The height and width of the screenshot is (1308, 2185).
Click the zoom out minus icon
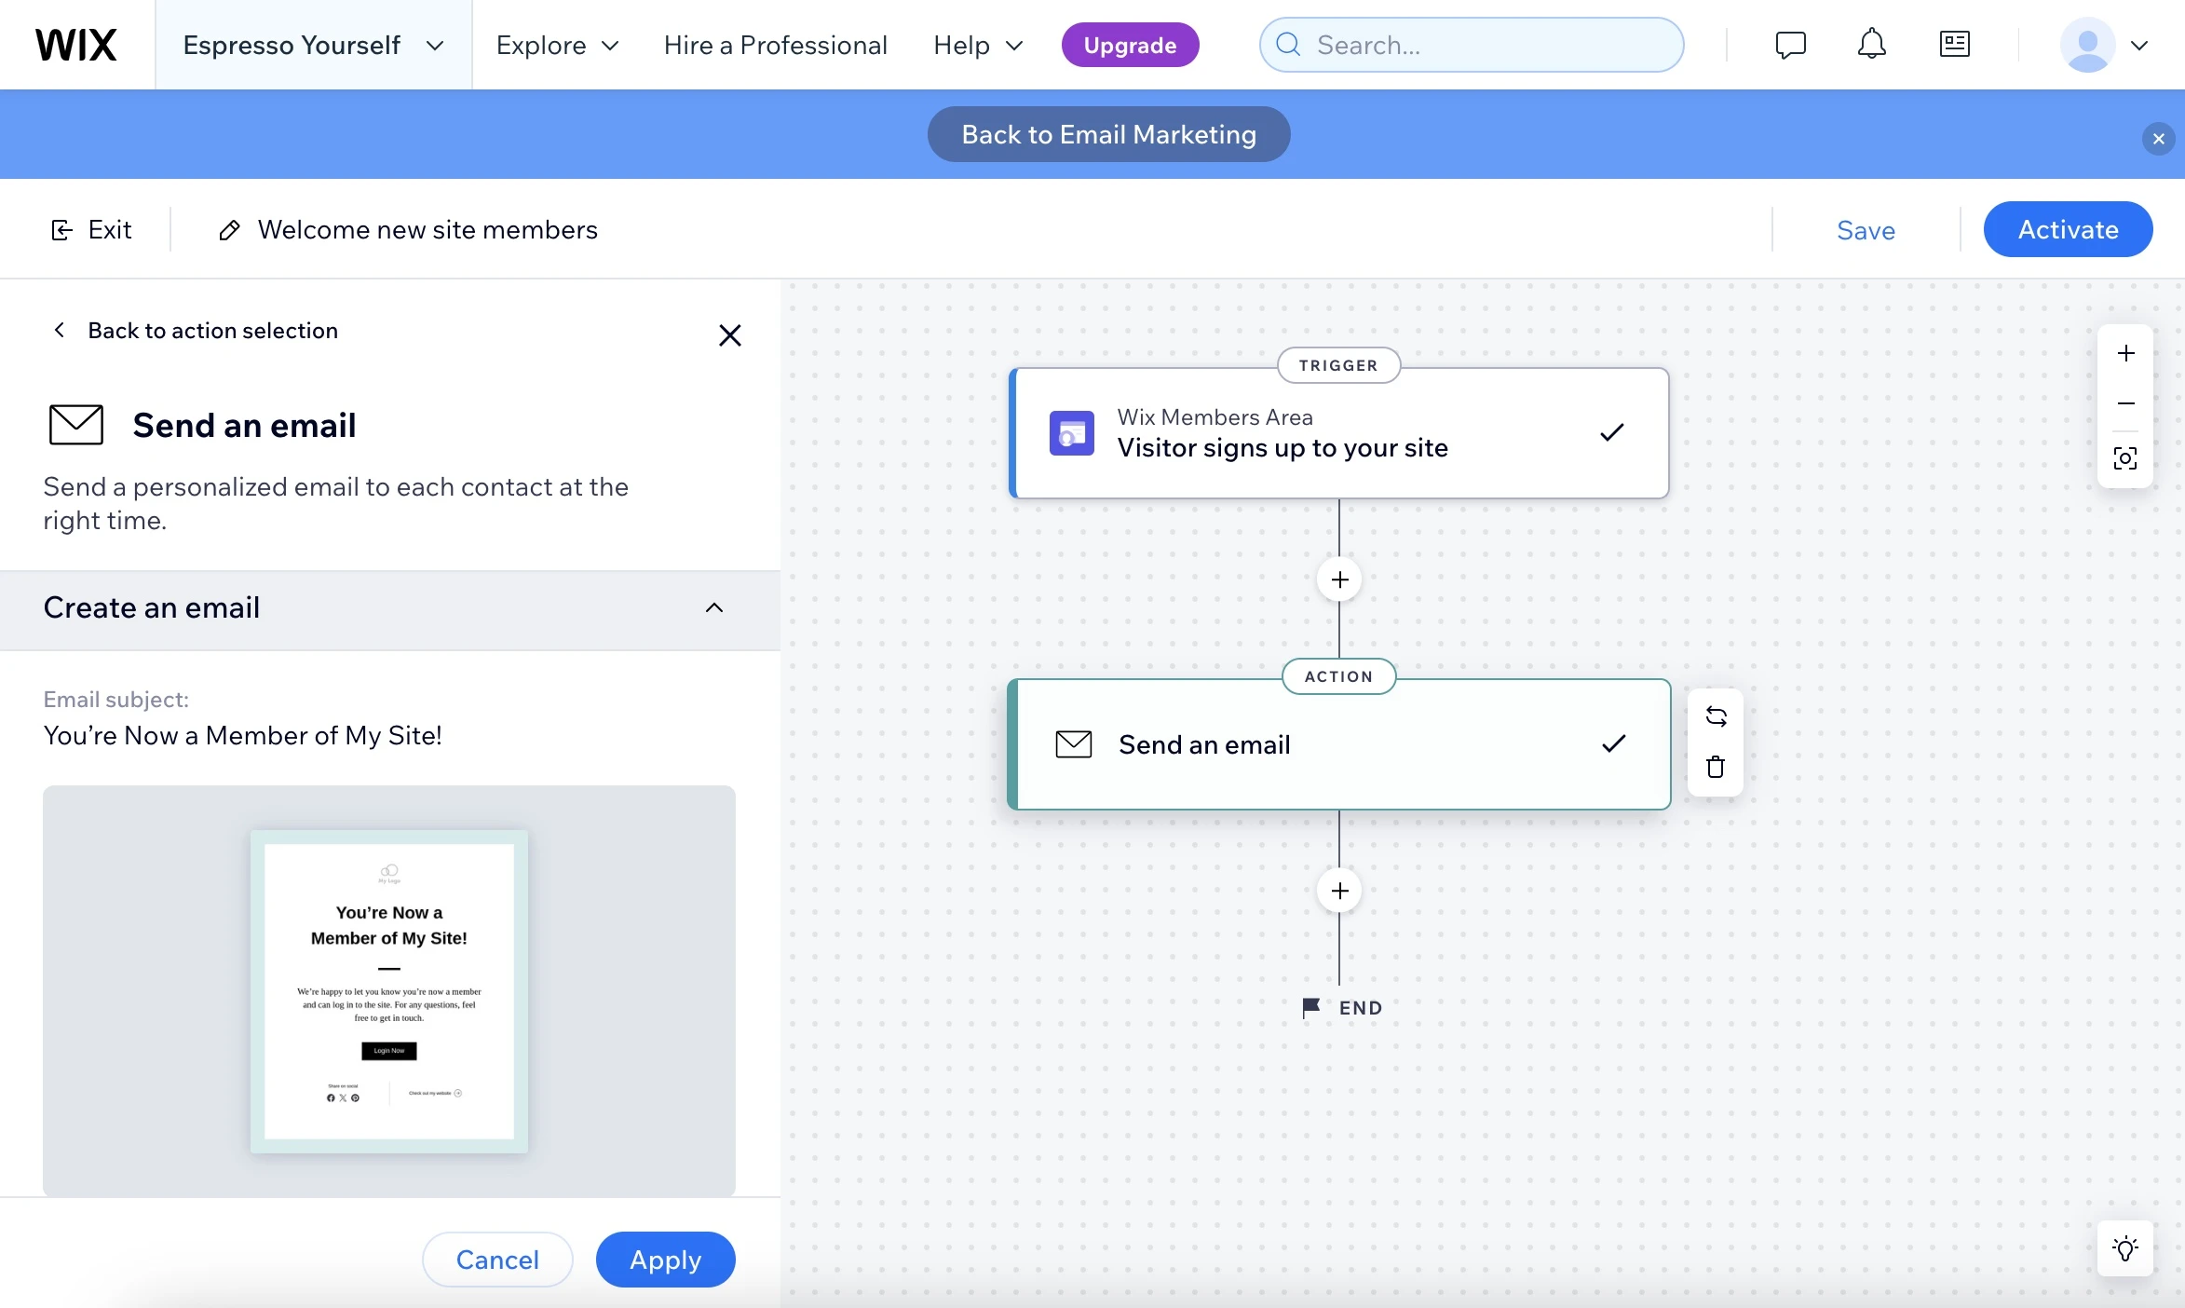(x=2125, y=403)
